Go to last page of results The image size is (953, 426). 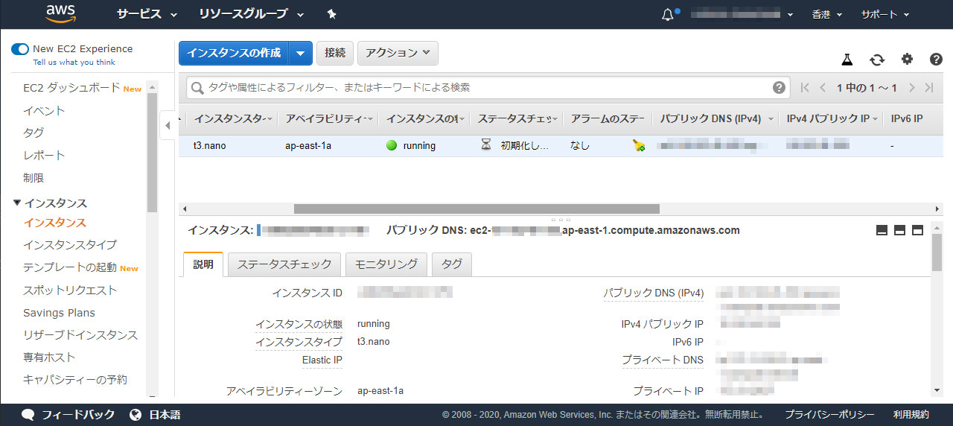click(929, 88)
